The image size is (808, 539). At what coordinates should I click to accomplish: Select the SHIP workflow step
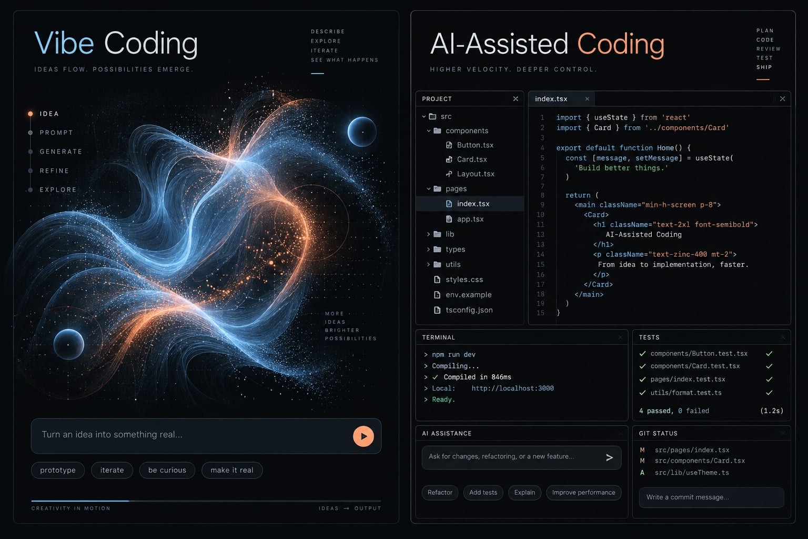764,67
